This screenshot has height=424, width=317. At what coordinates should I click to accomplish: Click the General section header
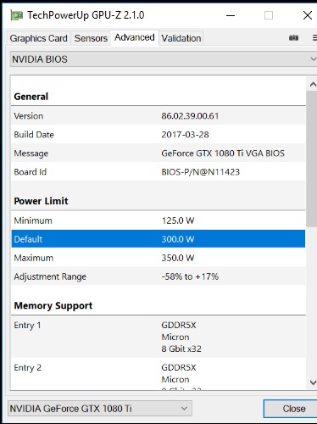coord(31,97)
